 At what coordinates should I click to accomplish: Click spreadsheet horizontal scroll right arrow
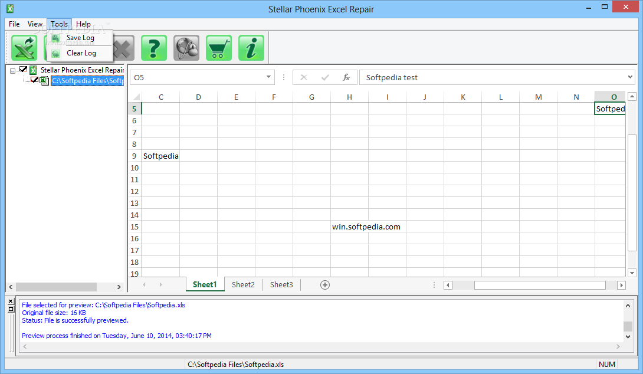pos(621,285)
